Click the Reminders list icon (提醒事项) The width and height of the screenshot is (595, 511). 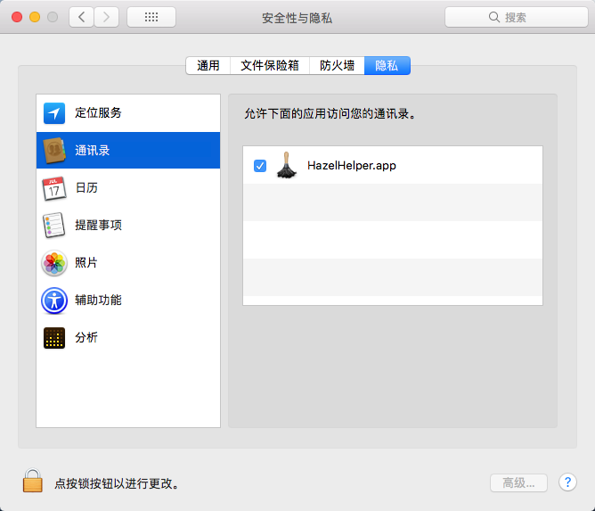(x=53, y=226)
